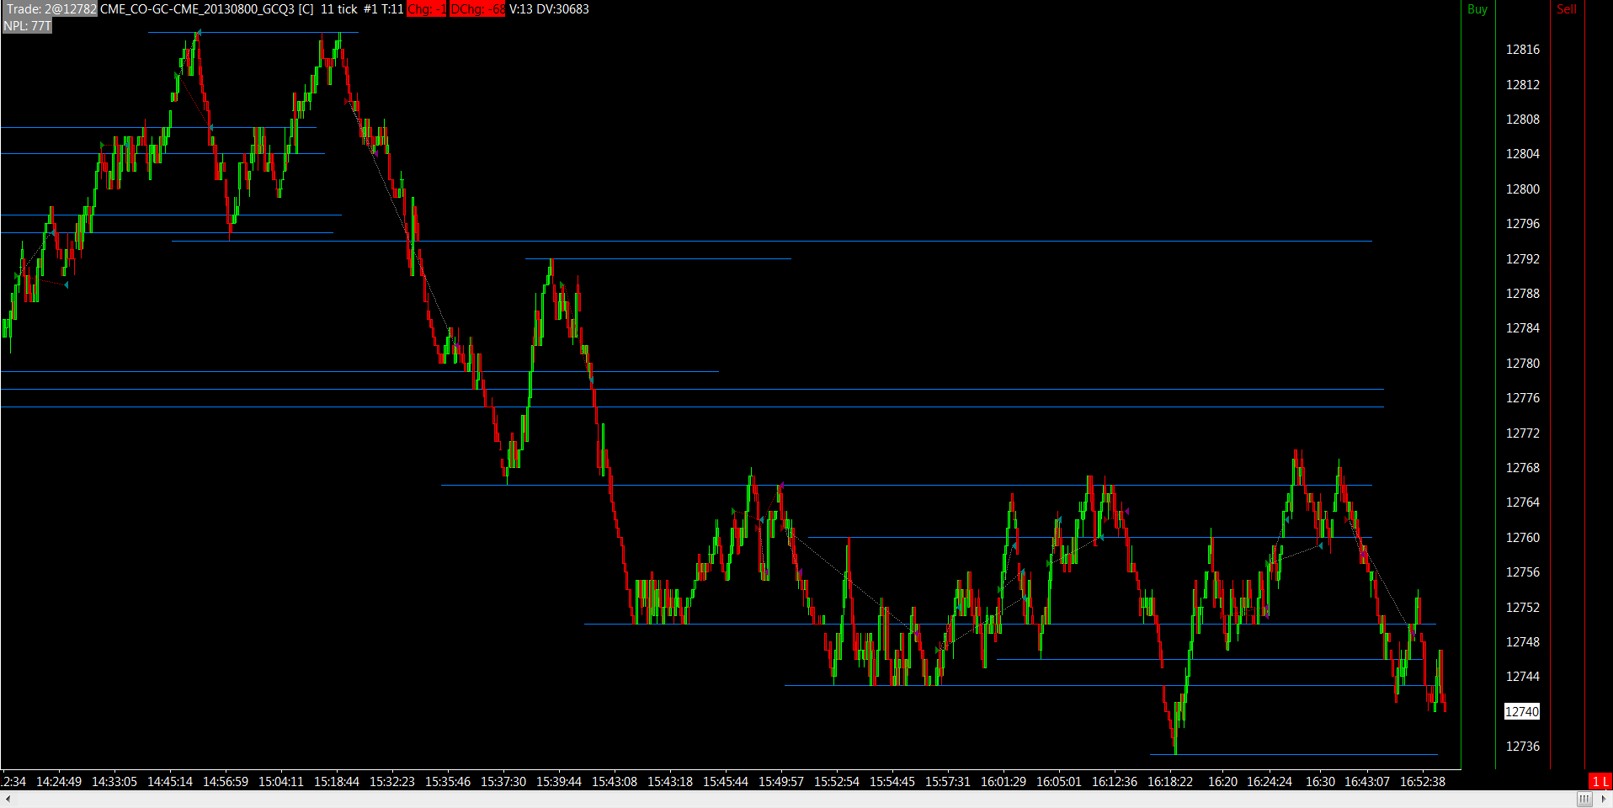
Task: Click the 16:24:24 time axis label
Action: 1270,782
